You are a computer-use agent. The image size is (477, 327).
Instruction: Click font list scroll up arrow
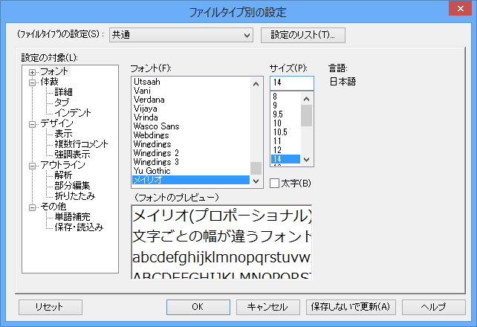click(256, 84)
